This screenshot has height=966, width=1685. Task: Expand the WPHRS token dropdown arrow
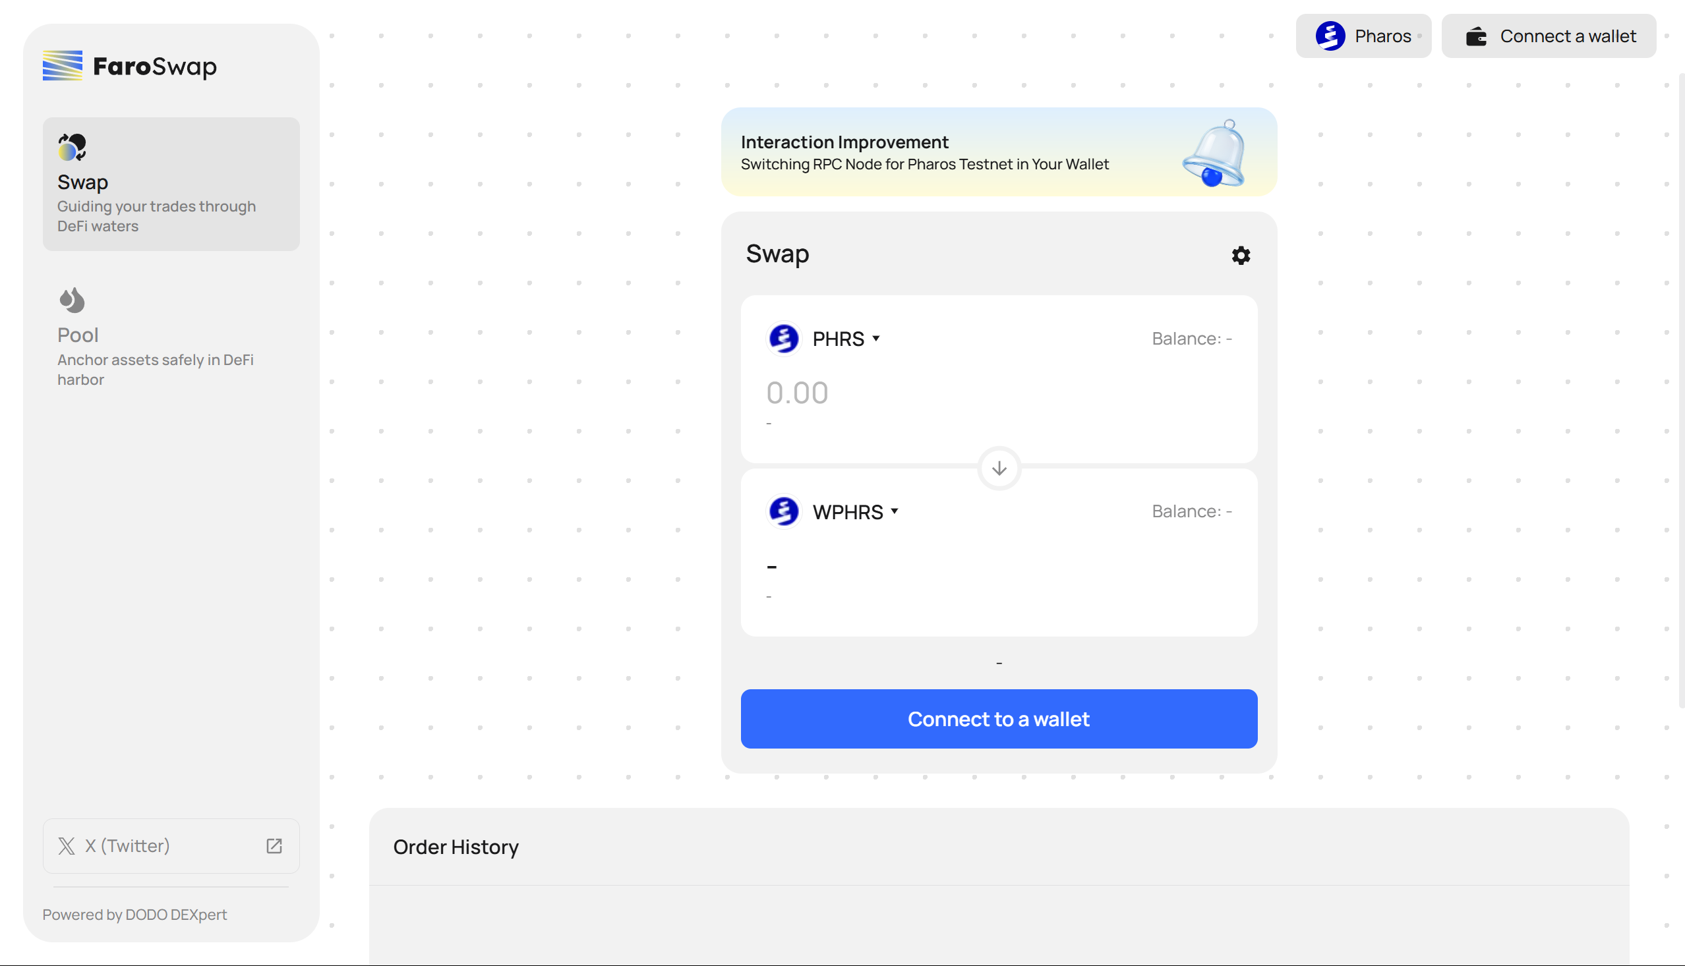[895, 511]
